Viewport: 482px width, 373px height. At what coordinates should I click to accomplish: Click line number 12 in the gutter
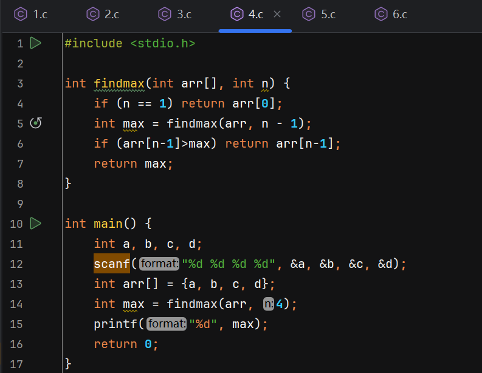16,264
